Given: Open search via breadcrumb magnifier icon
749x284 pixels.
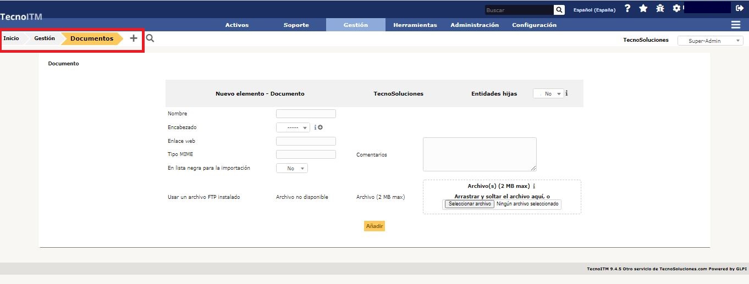Looking at the screenshot, I should (150, 38).
